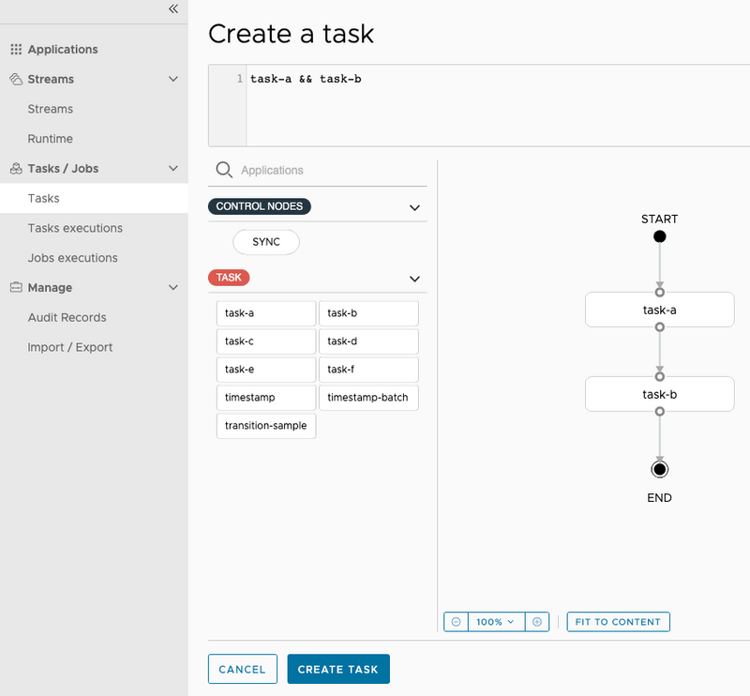Viewport: 750px width, 696px height.
Task: Click the Streams sidebar icon
Action: coord(15,79)
